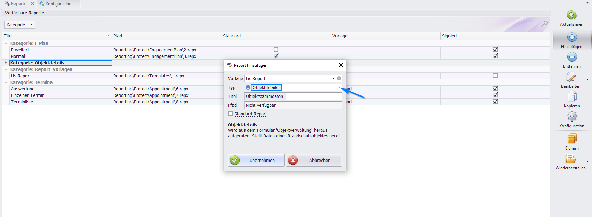The image size is (592, 217).
Task: Switch to the Konfiguration tab
Action: coord(58,4)
